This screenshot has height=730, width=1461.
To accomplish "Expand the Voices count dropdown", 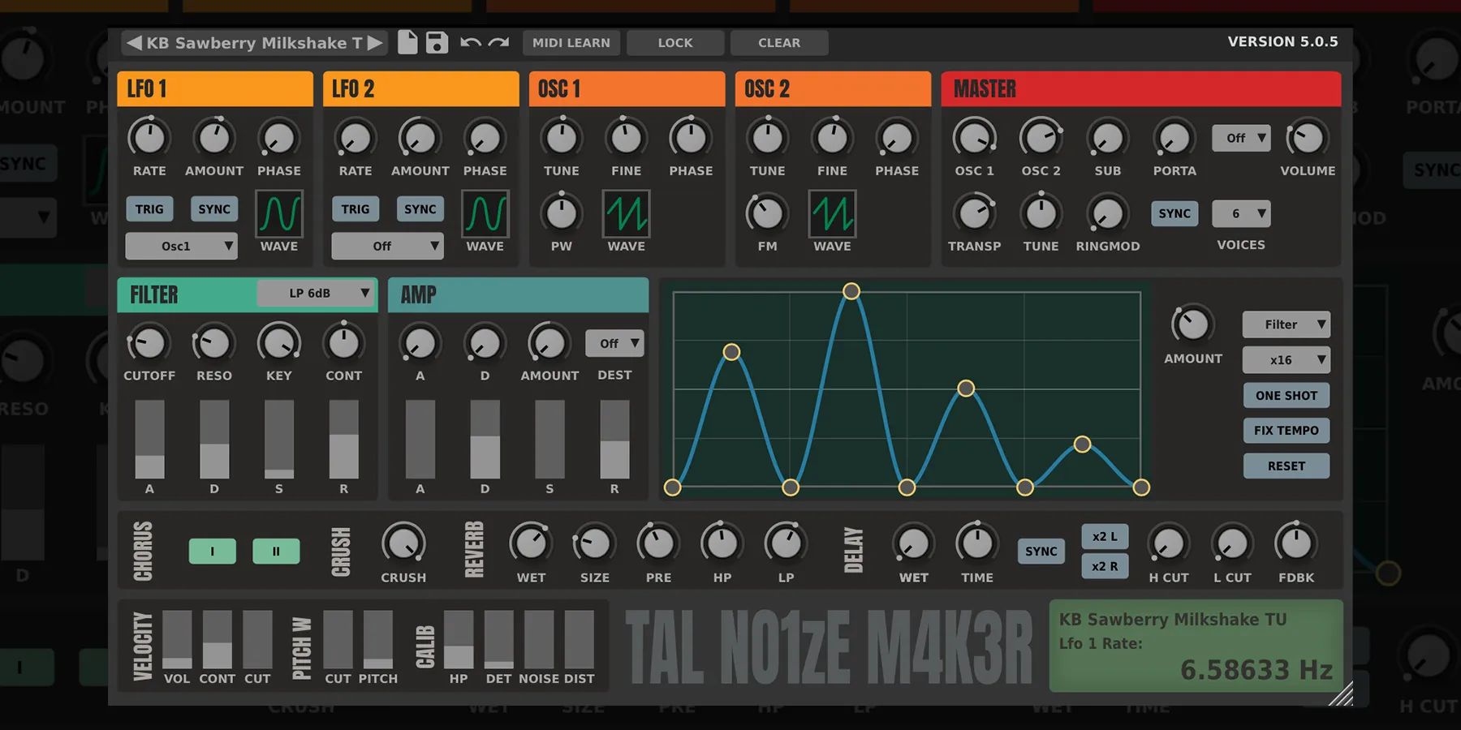I will click(1241, 213).
